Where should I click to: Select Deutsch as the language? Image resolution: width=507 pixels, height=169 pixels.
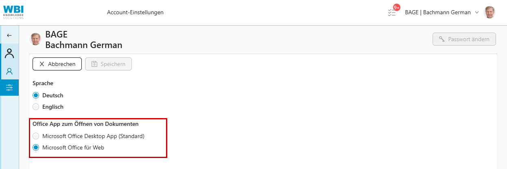point(36,95)
